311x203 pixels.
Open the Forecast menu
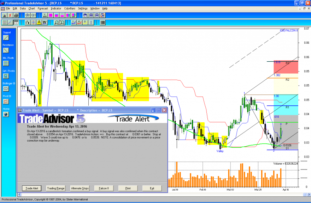pos(43,8)
